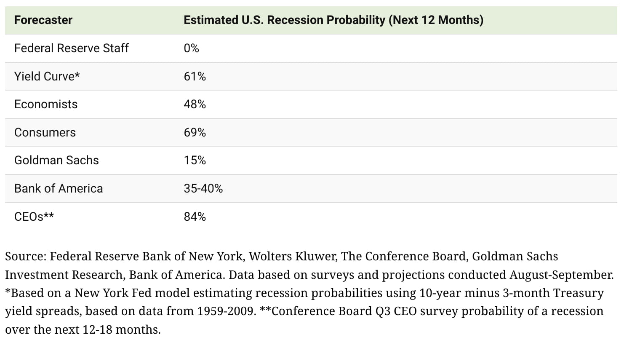
Task: Click the "Estimated U.S. Recession Probability" column header
Action: pos(333,20)
